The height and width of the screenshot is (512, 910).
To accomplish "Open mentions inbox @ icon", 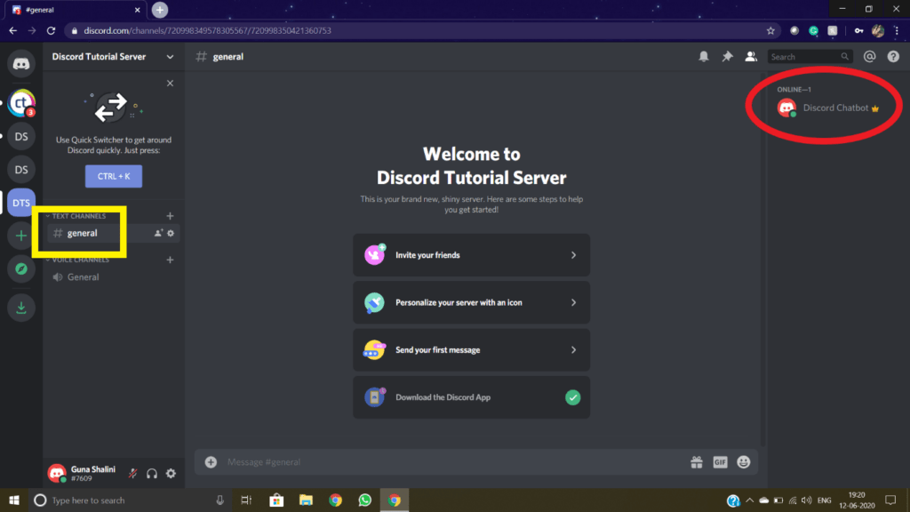I will click(869, 57).
